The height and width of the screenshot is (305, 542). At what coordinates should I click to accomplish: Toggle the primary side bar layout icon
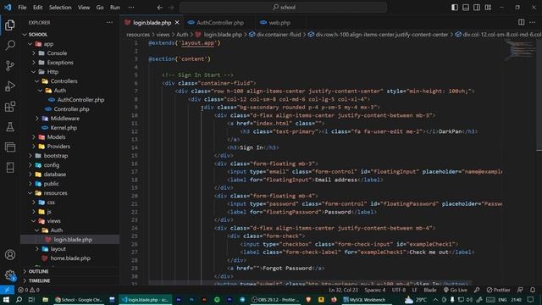coord(455,8)
